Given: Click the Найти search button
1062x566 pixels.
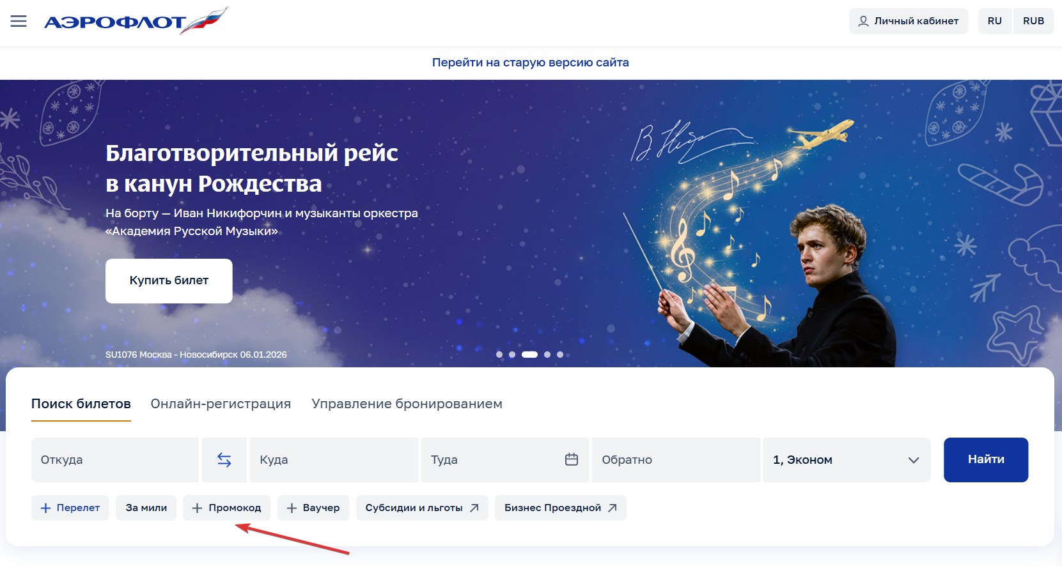Looking at the screenshot, I should [x=986, y=460].
